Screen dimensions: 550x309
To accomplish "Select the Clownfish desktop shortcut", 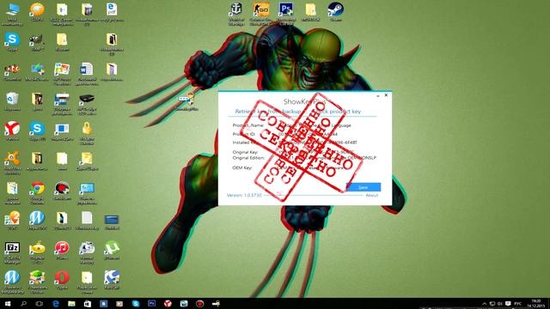I will pyautogui.click(x=12, y=72).
